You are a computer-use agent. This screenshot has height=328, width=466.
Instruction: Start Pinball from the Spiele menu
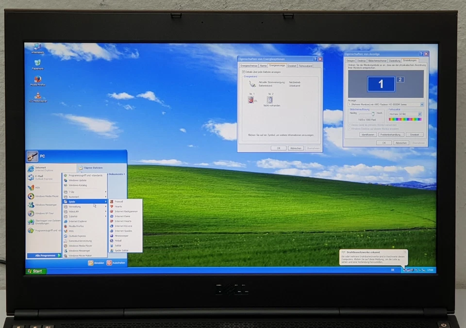point(119,241)
